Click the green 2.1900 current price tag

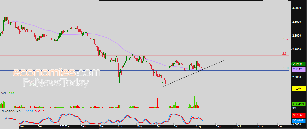(x=299, y=64)
